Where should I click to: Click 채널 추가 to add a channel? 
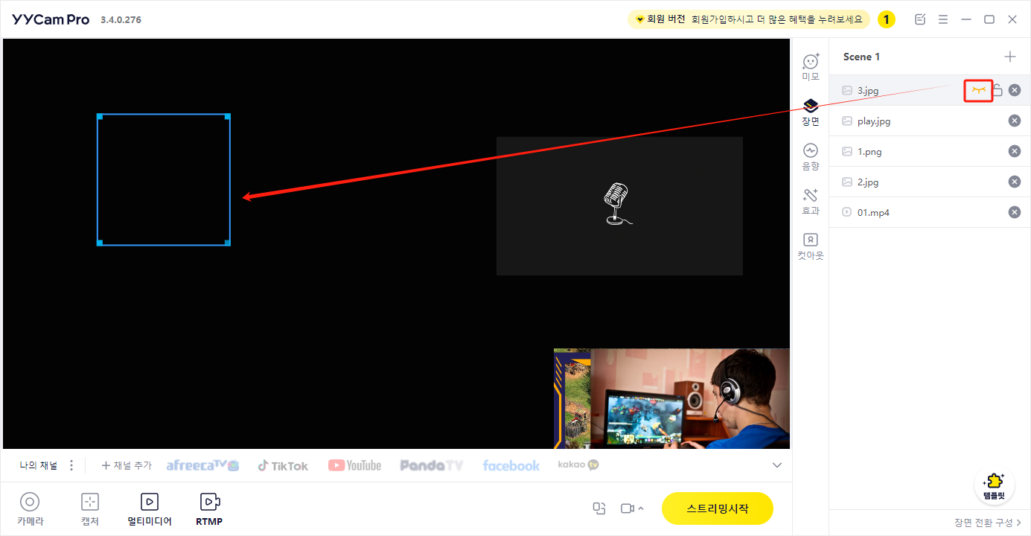pyautogui.click(x=127, y=465)
